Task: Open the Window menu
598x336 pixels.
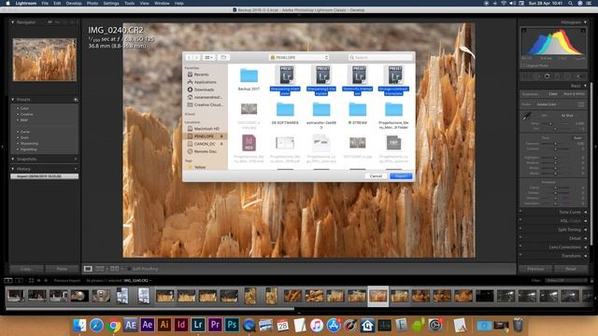Action: click(162, 3)
